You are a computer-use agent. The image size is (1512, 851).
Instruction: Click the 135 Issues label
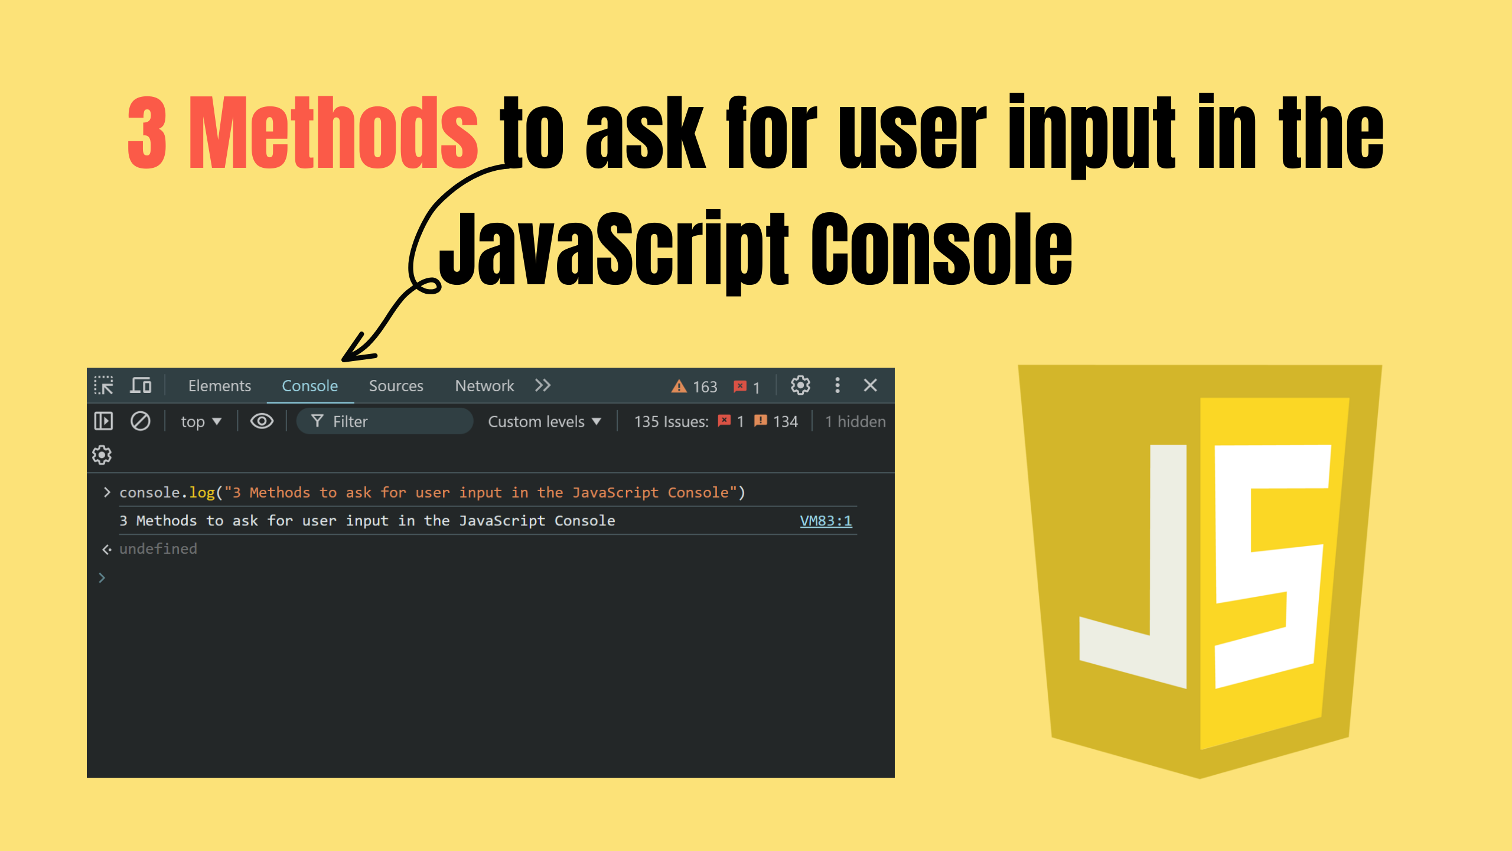[671, 421]
